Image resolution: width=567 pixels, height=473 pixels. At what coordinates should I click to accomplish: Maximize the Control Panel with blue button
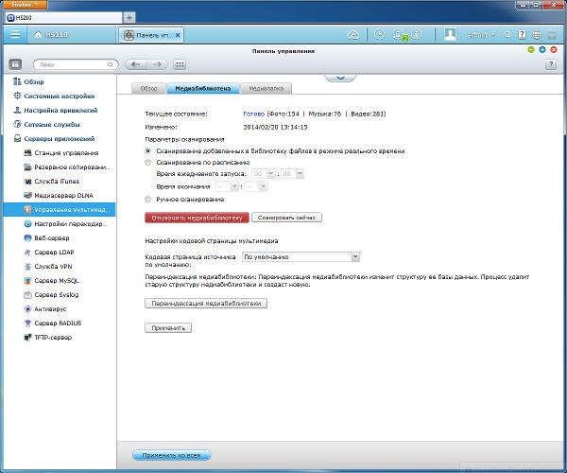(x=542, y=50)
